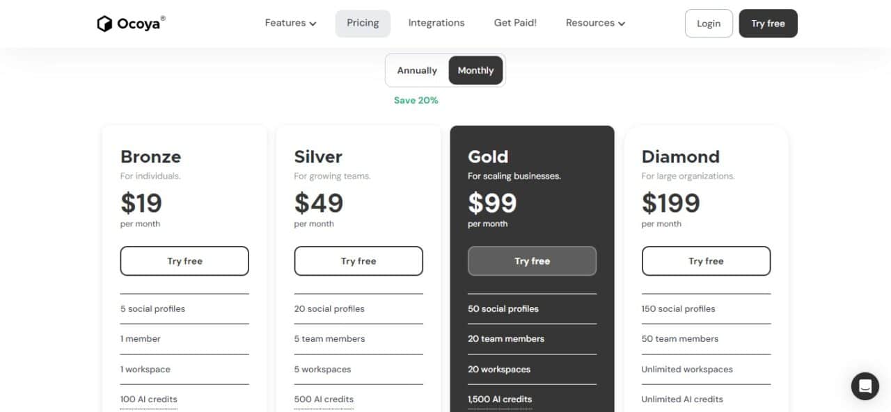Viewport: 891px width, 412px height.
Task: Expand the Features dropdown chevron
Action: click(313, 24)
